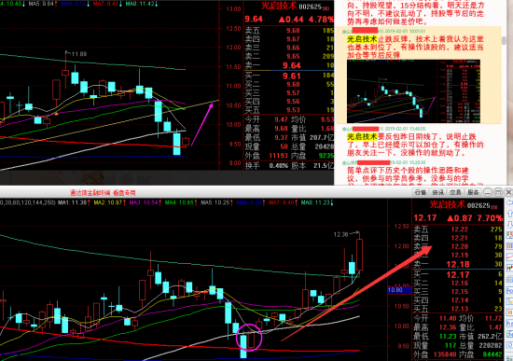Click the left-pointing back arrow in the right sidebar

[509, 203]
